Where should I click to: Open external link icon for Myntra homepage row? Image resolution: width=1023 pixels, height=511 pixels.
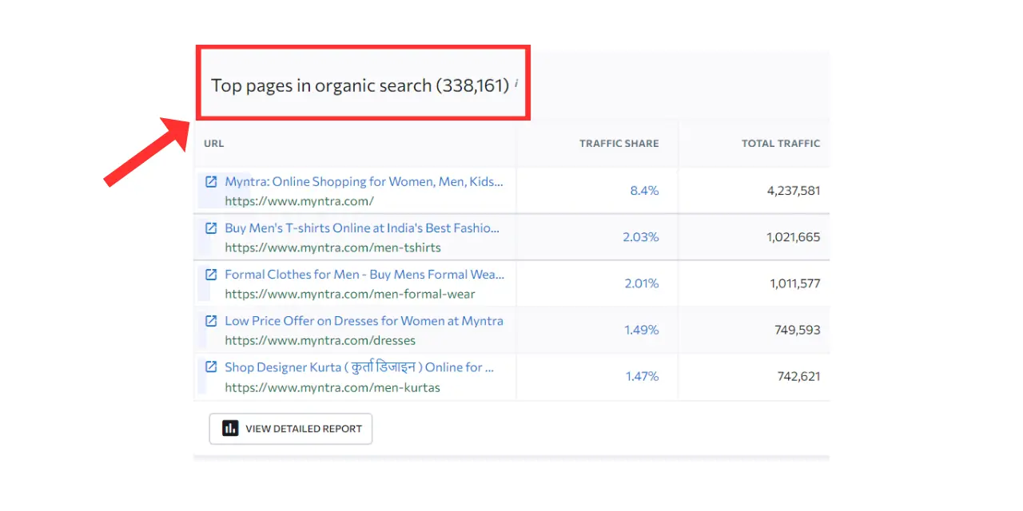(211, 182)
